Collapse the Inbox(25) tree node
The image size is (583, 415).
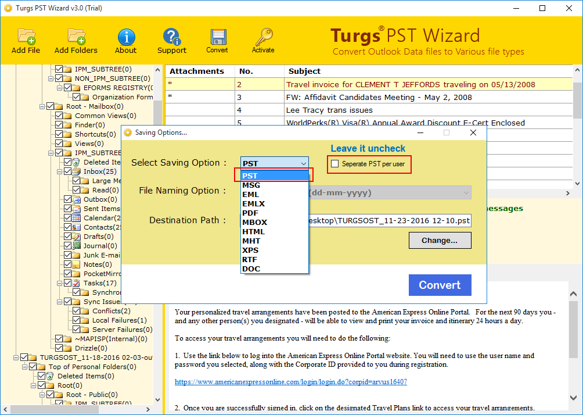[59, 171]
